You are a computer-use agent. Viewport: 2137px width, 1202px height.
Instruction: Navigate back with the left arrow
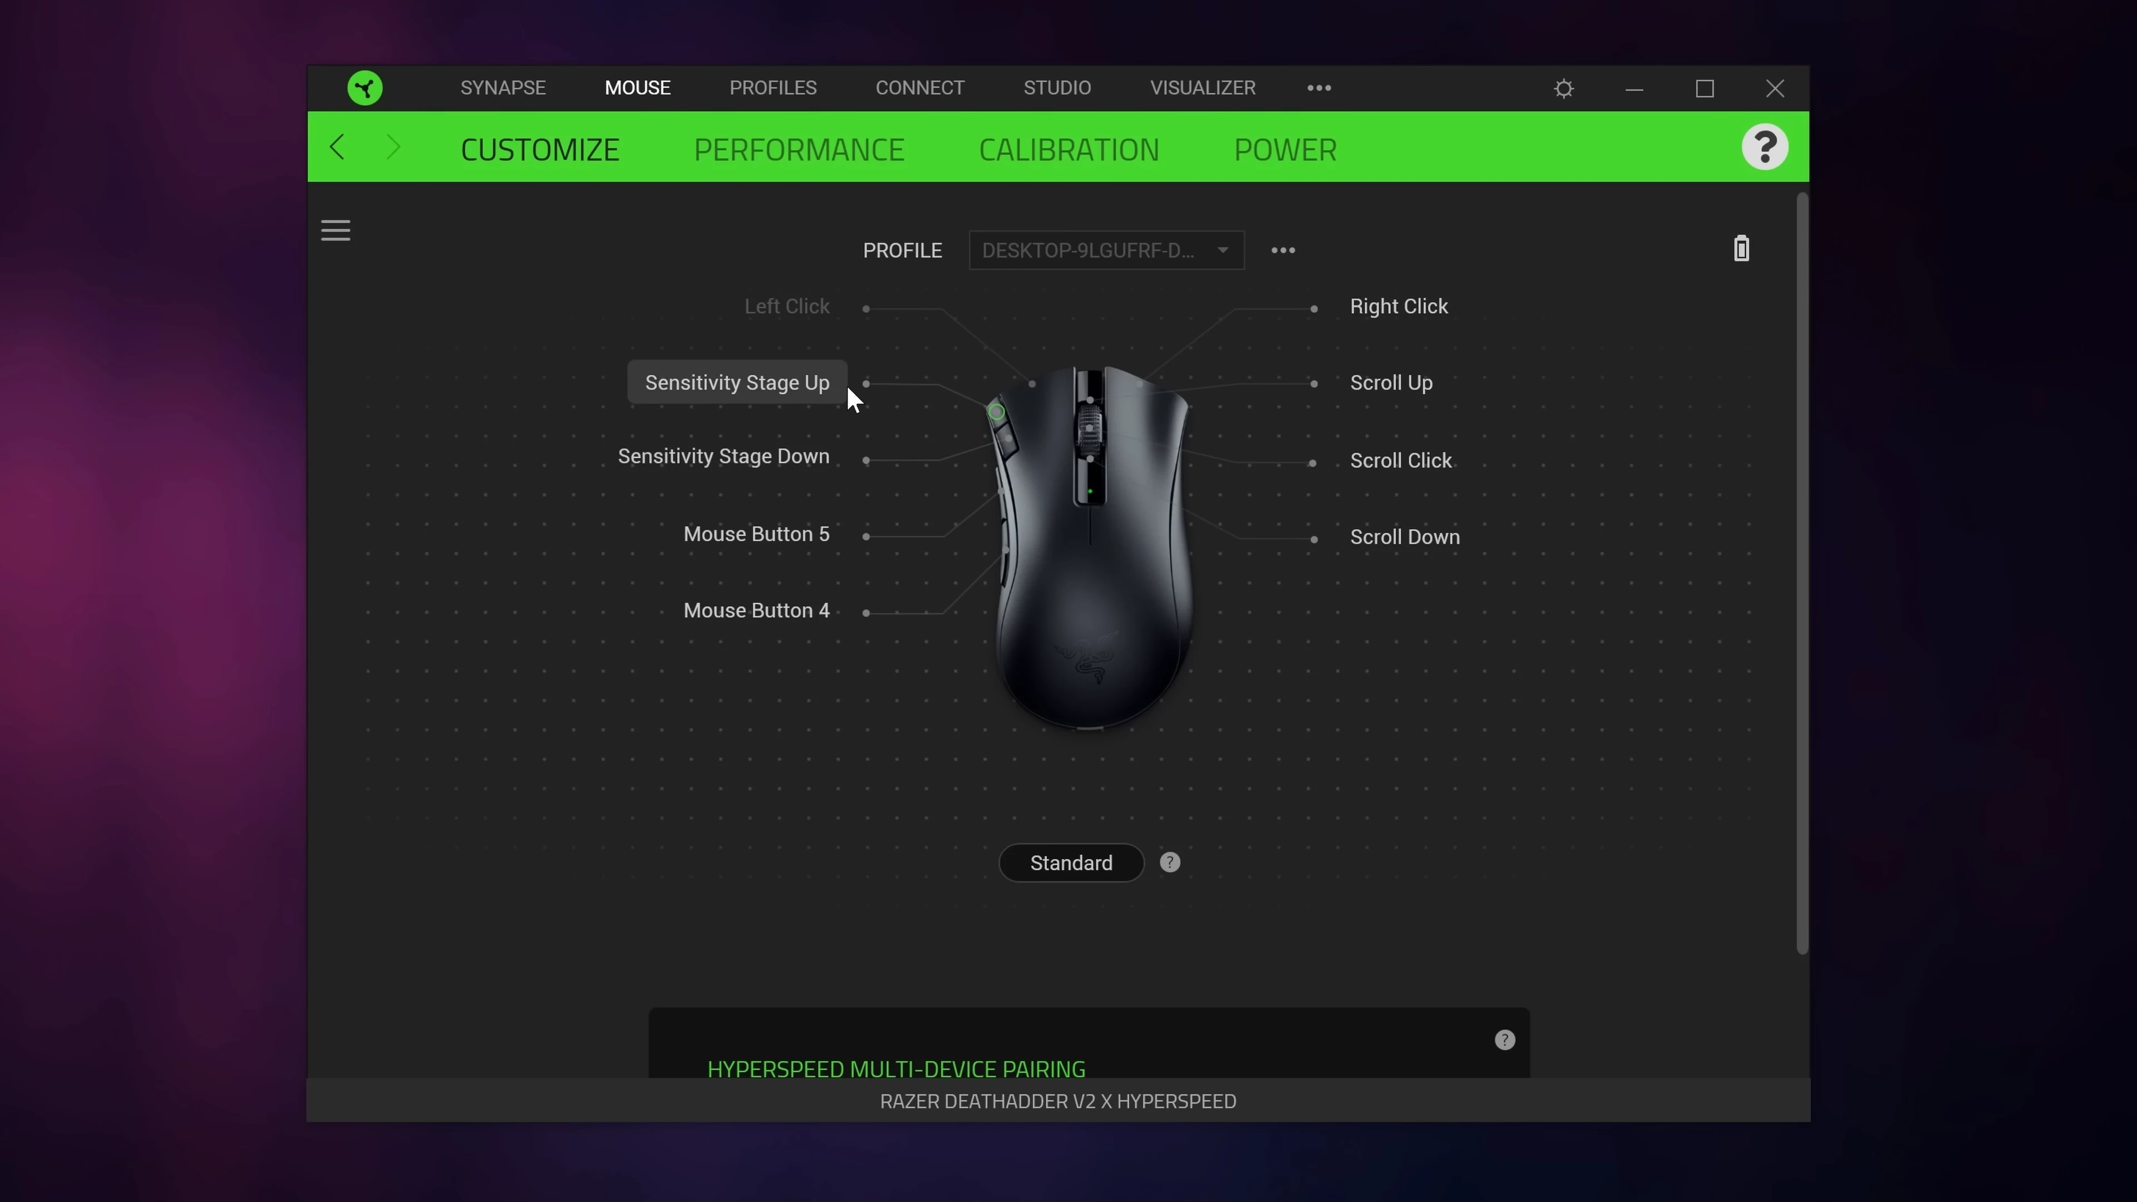[x=337, y=147]
